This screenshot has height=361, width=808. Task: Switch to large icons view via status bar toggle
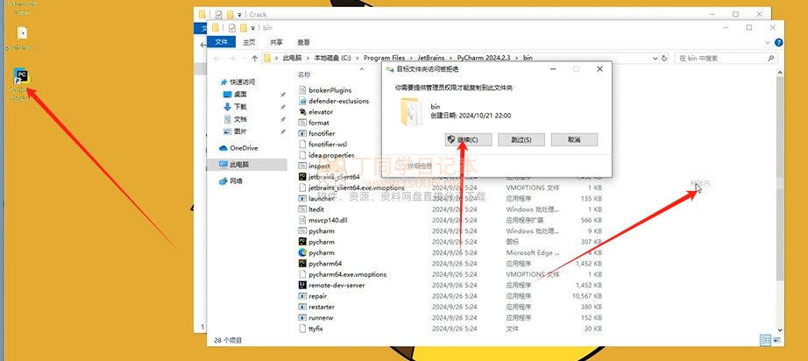click(777, 340)
